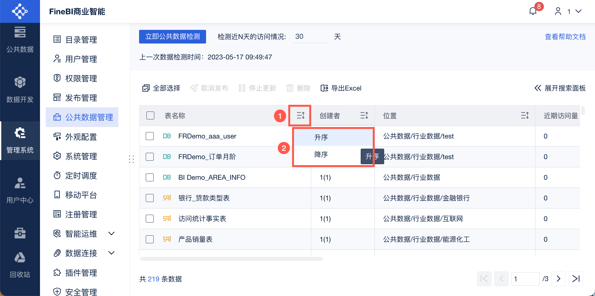This screenshot has width=595, height=296.
Task: Click the horizontal scrollbar under the table
Action: tap(231, 259)
